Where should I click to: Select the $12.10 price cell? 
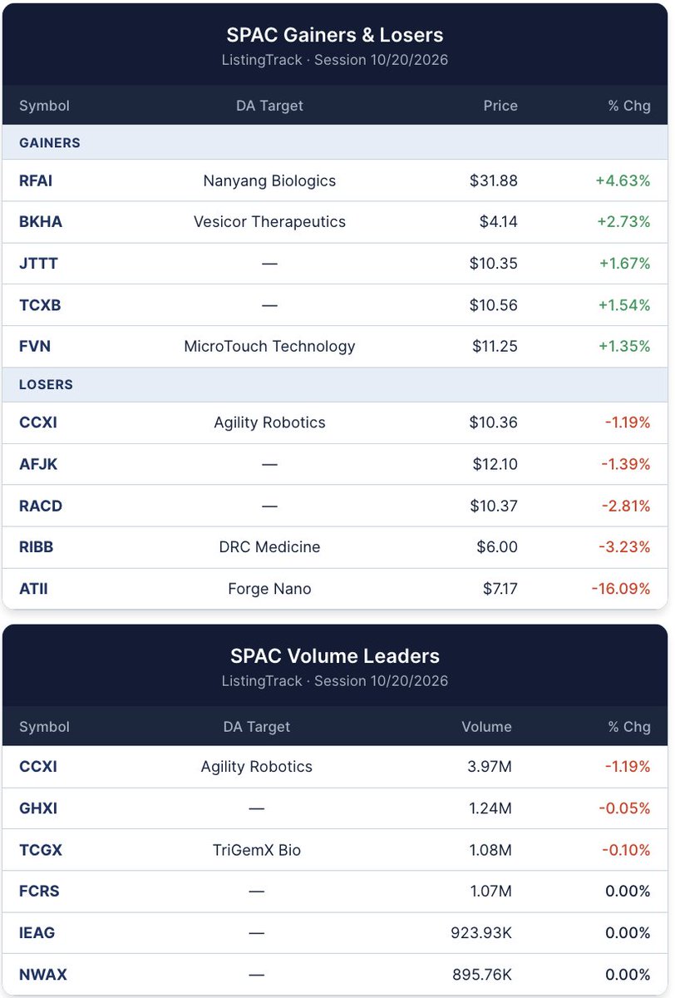point(495,464)
